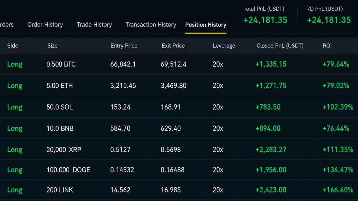
Task: Switch to Trade History tab
Action: (94, 25)
